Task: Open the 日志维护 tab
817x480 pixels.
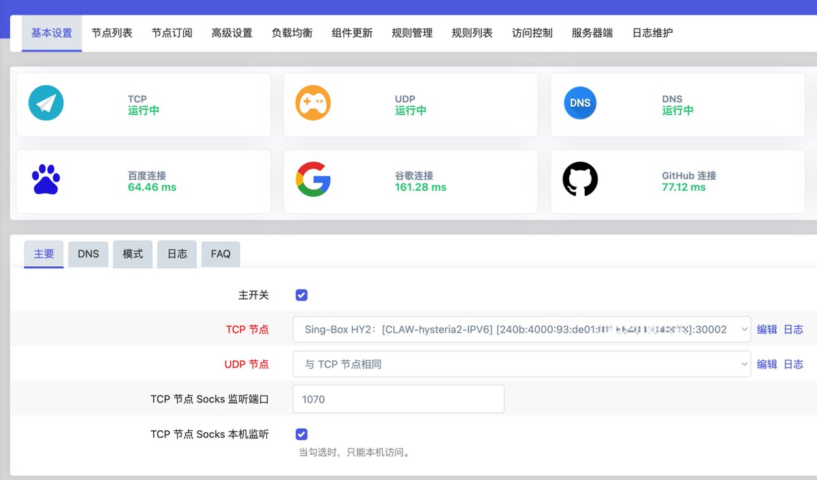Action: (x=652, y=33)
